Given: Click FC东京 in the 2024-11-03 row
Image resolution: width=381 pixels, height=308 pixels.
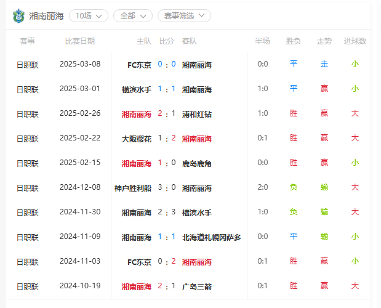Looking at the screenshot, I should pyautogui.click(x=139, y=262).
